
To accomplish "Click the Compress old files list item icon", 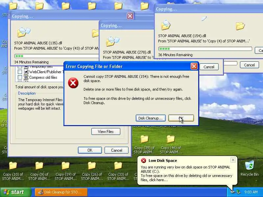I will point(26,77).
